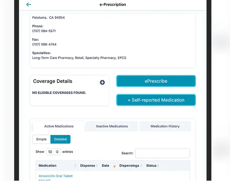Image resolution: width=230 pixels, height=181 pixels.
Task: View the Medication History tab
Action: click(165, 126)
